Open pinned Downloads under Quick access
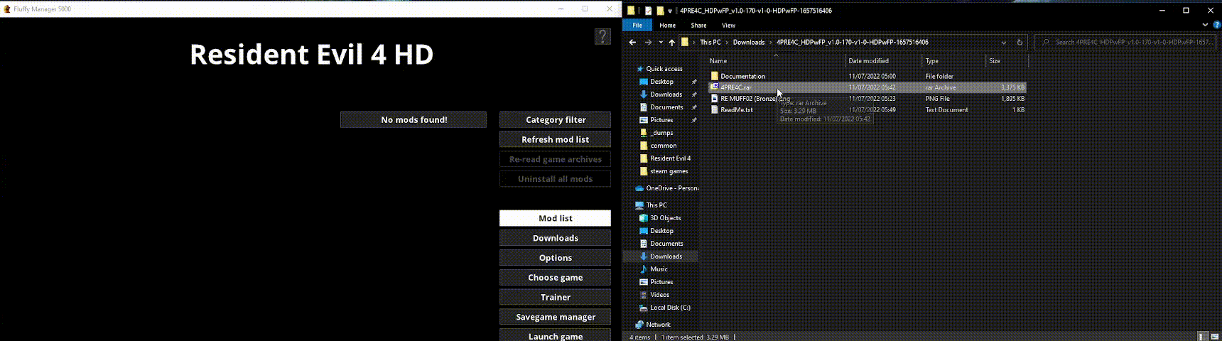1222x341 pixels. pyautogui.click(x=666, y=94)
